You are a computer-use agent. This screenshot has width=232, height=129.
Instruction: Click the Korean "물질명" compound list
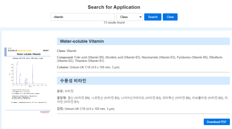pos(142,100)
